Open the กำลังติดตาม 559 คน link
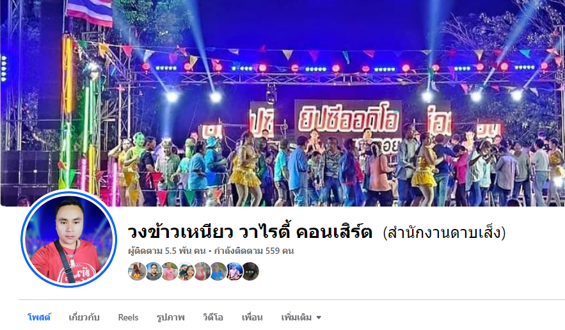 254,251
